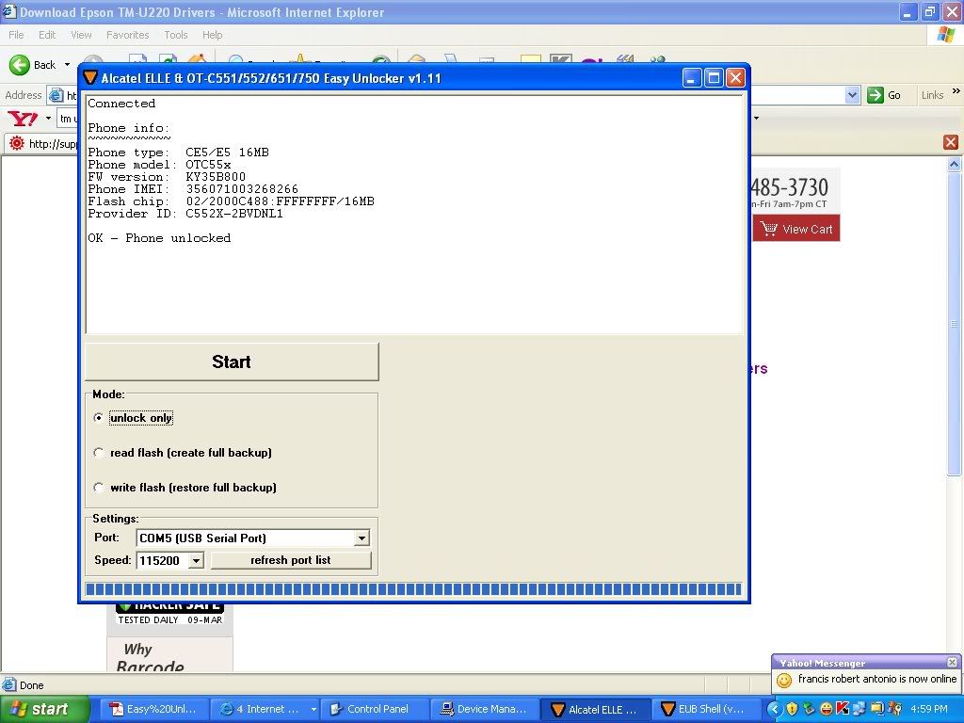Click the large Start button in the unlocker
The image size is (964, 723).
232,361
